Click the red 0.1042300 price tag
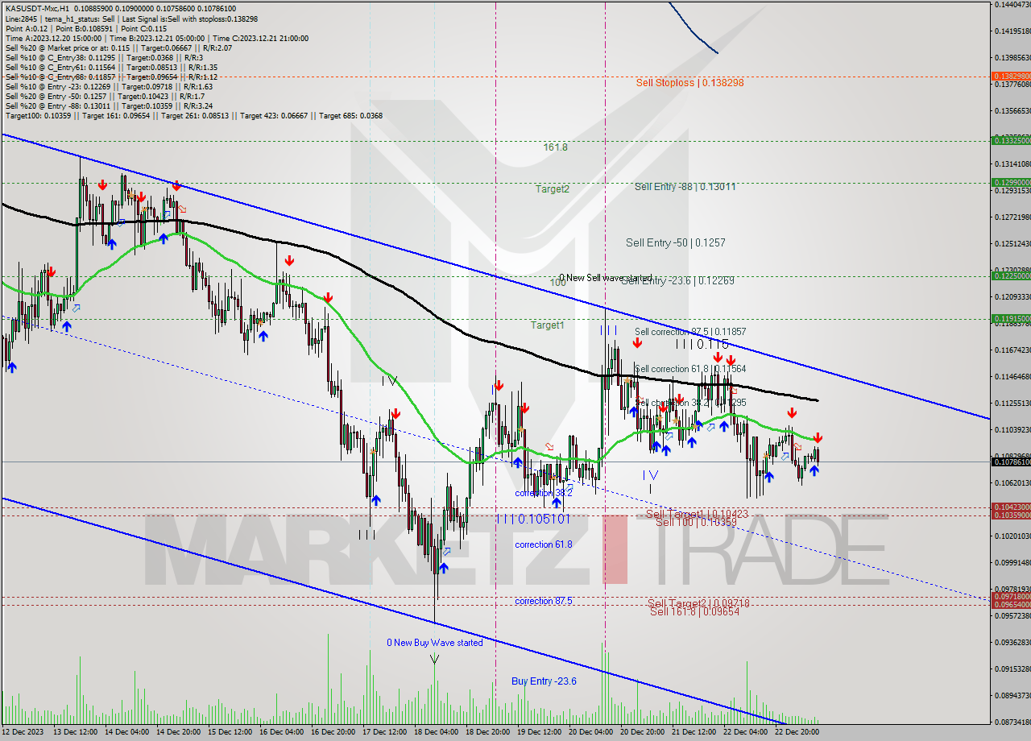 click(x=1011, y=507)
